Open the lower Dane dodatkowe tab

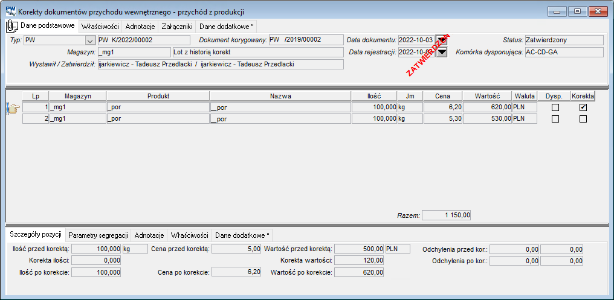point(242,235)
